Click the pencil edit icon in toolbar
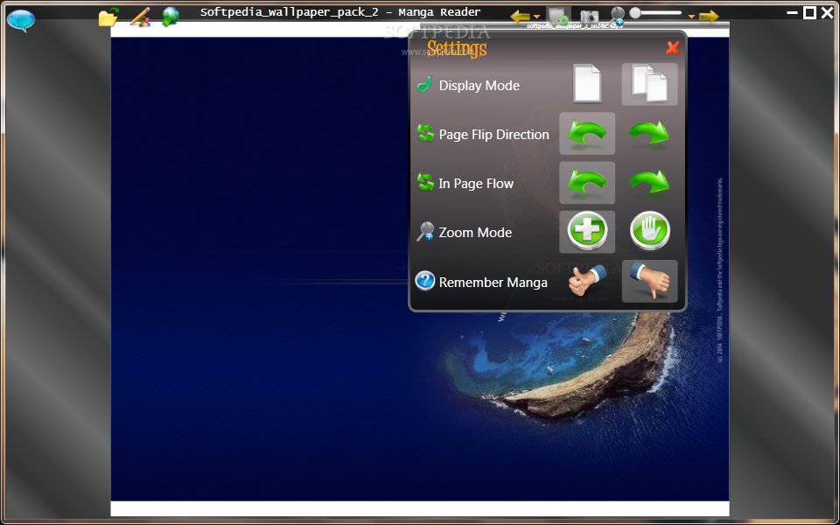The height and width of the screenshot is (525, 840). coord(140,17)
